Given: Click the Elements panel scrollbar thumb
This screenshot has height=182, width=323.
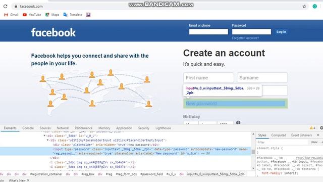Looking at the screenshot, I should point(253,152).
